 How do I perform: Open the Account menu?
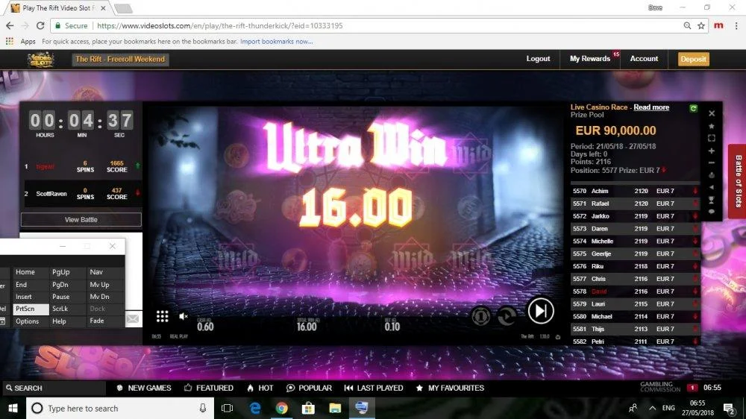tap(645, 58)
